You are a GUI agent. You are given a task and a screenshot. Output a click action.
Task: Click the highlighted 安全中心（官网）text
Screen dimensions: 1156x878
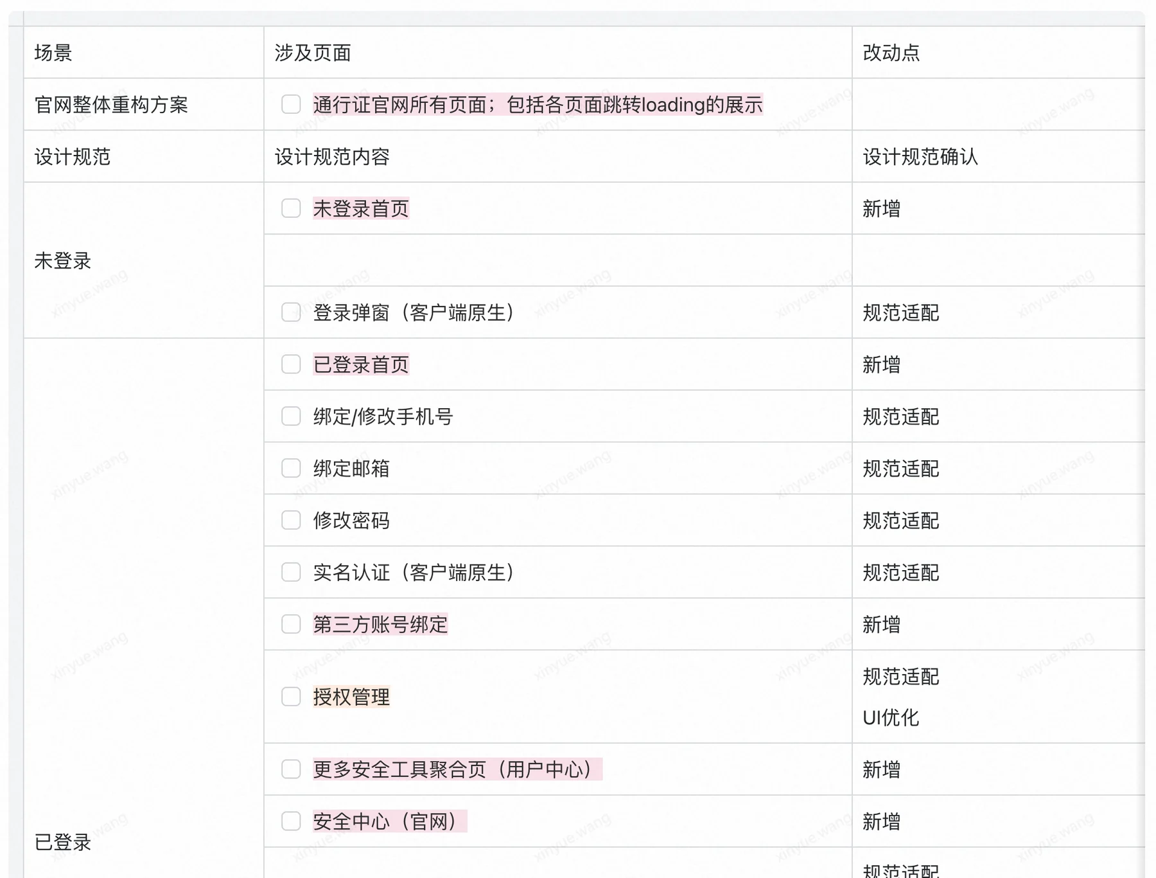click(x=390, y=822)
